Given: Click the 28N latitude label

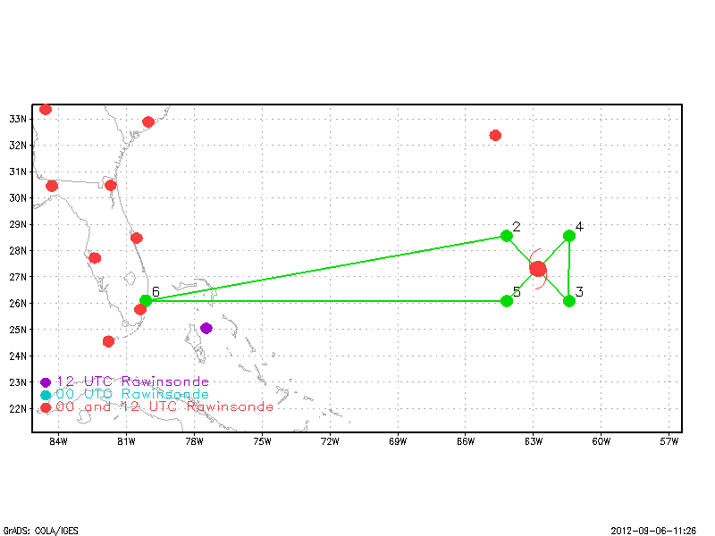Looking at the screenshot, I should 18,251.
